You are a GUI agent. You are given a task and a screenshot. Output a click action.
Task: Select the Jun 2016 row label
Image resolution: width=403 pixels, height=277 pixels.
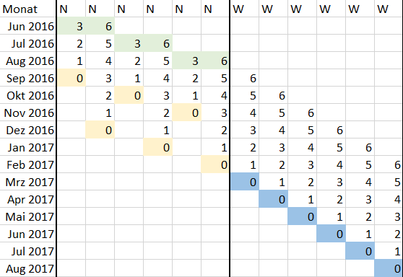[x=27, y=26]
